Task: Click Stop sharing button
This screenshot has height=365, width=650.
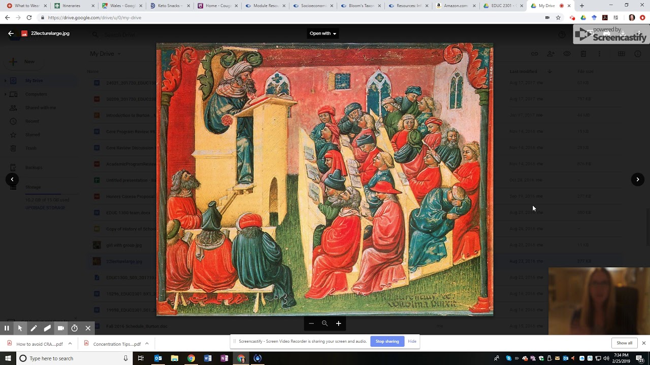Action: [x=387, y=341]
